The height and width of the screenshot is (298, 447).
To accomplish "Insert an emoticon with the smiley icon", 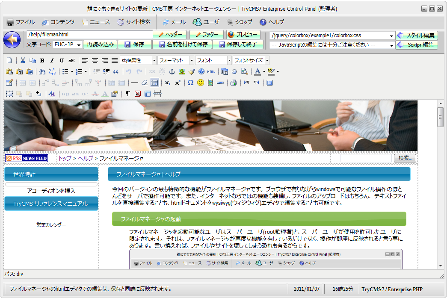I will [x=201, y=83].
